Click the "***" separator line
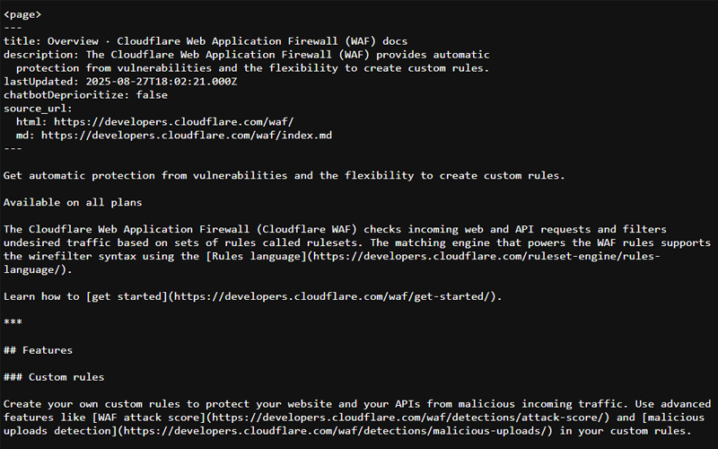The image size is (718, 449). [x=13, y=323]
